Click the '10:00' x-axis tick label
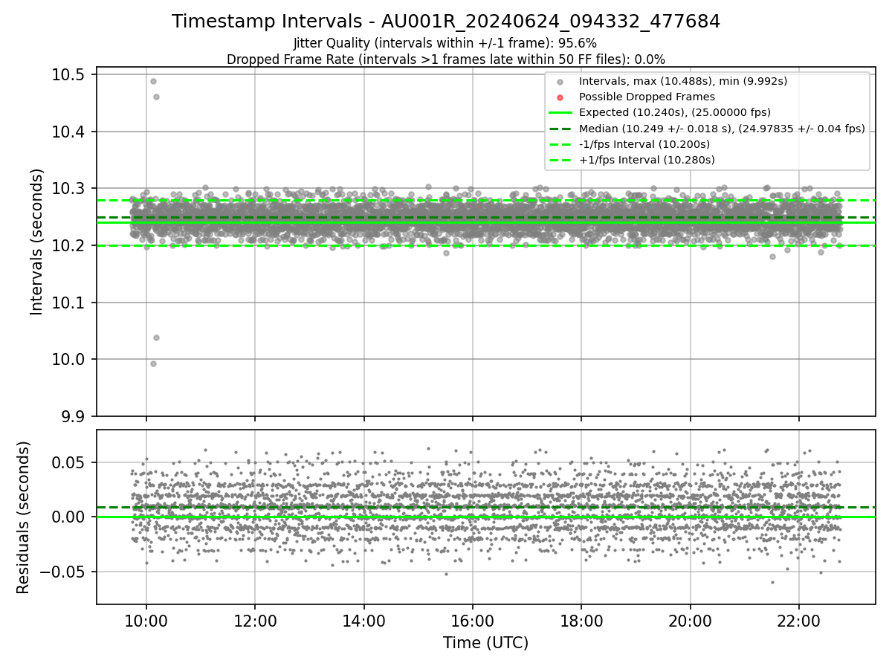 point(146,620)
